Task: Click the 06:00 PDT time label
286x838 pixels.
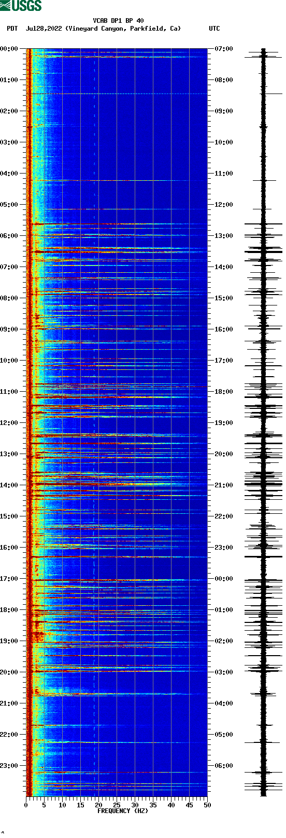Action: (9, 236)
